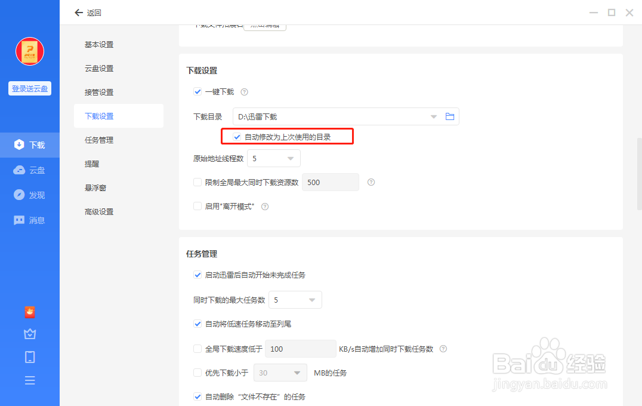Disable 自动修改为上次使用的目录 checkbox

[x=236, y=136]
